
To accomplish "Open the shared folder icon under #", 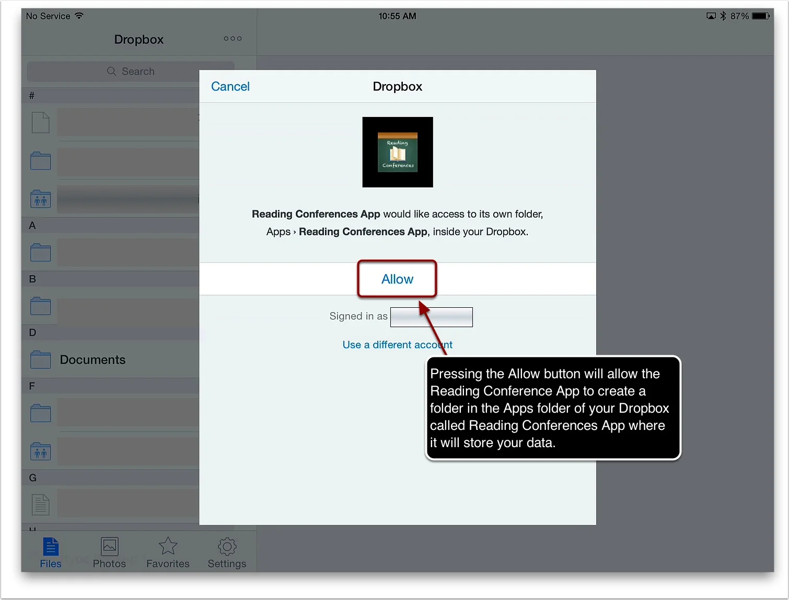I will 40,199.
